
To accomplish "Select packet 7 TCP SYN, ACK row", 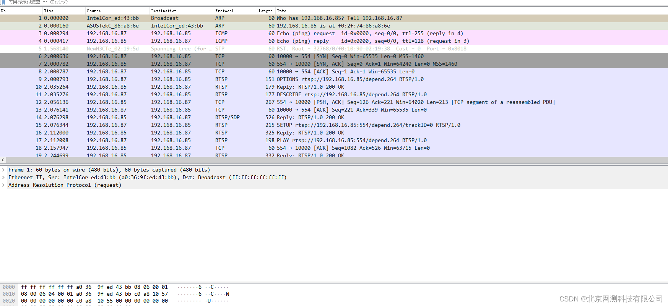I will pyautogui.click(x=334, y=64).
